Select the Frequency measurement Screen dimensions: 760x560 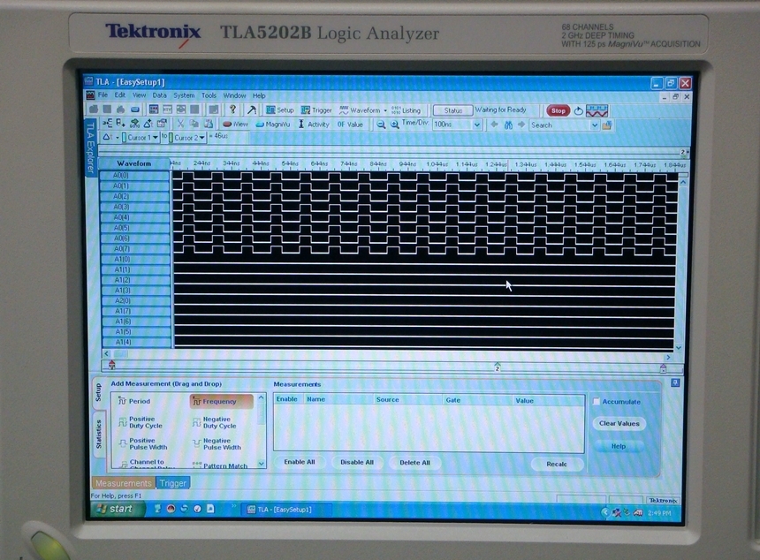(x=221, y=401)
